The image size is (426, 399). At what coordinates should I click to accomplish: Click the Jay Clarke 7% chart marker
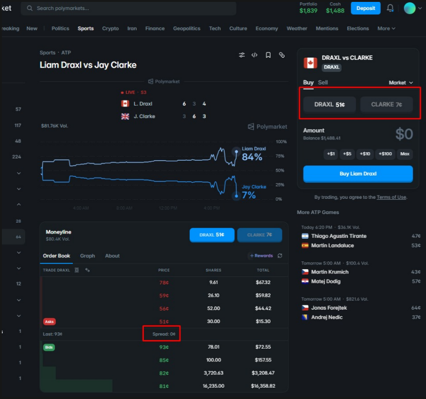pos(236,196)
